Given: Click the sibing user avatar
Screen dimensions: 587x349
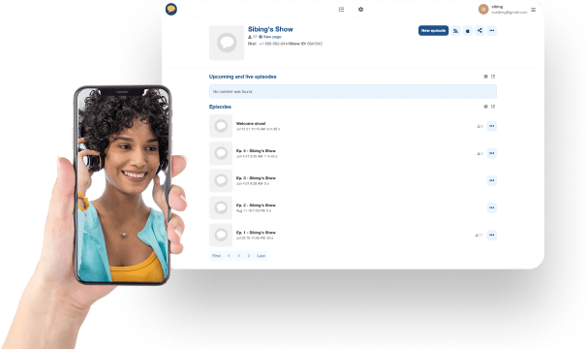Looking at the screenshot, I should 483,10.
